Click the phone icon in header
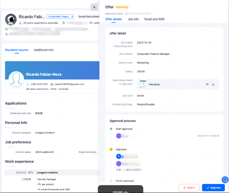Screen dimensions: 229x193 64,23
